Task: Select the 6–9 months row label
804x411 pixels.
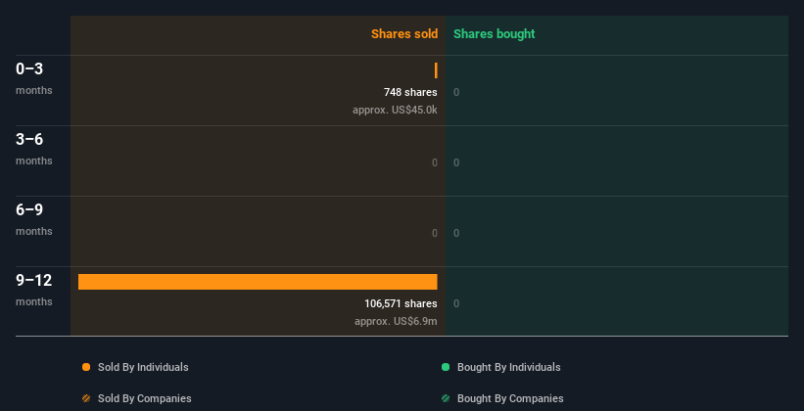Action: 34,219
